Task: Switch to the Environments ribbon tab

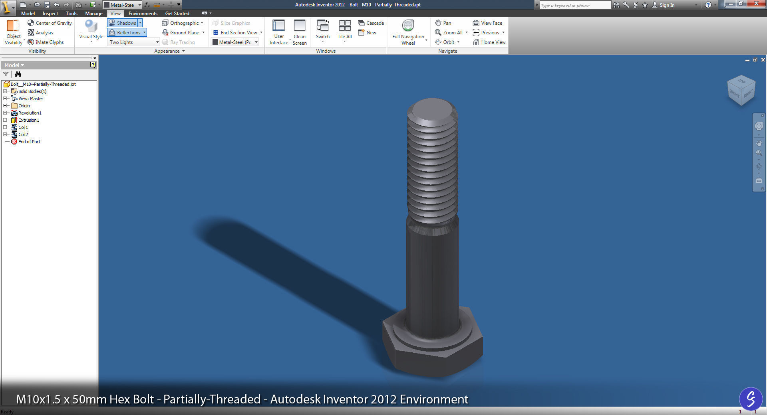Action: [143, 14]
